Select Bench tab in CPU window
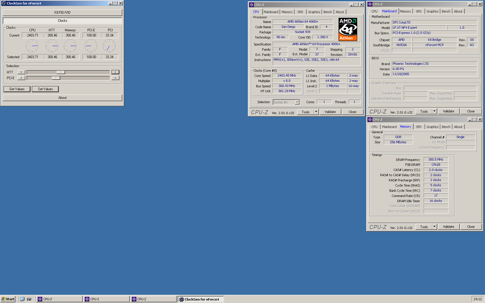This screenshot has height=303, width=485. coord(328,12)
